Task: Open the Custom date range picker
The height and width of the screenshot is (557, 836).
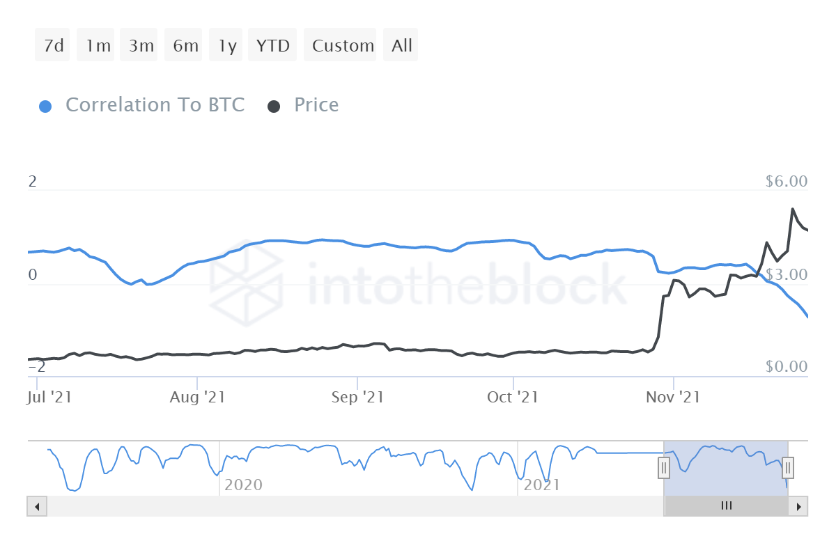Action: 341,45
